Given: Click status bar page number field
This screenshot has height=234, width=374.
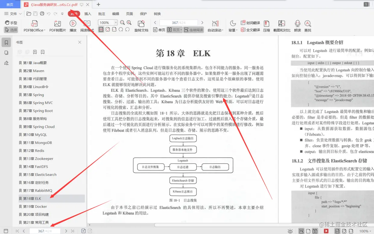Looking at the screenshot, I should tap(45, 231).
